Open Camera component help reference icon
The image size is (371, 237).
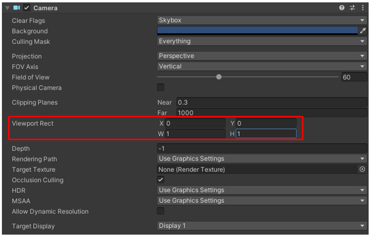tap(342, 8)
